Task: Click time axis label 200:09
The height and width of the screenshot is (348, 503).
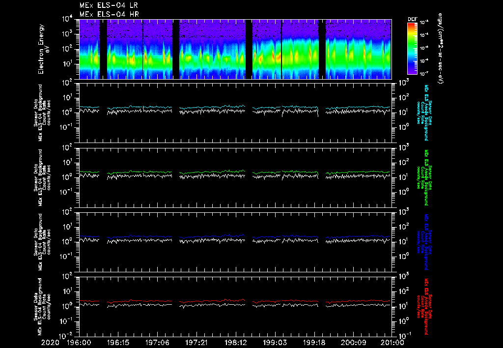Action: coord(353,343)
